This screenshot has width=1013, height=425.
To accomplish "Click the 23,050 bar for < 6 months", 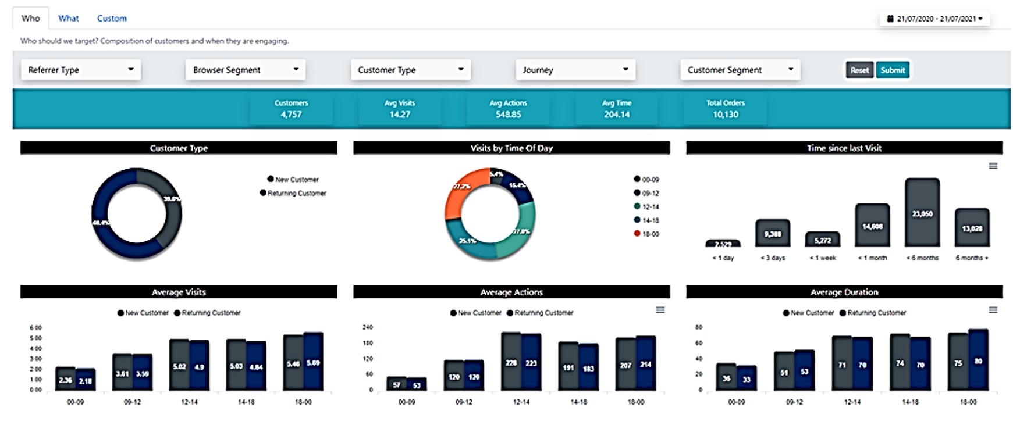I will coord(922,213).
